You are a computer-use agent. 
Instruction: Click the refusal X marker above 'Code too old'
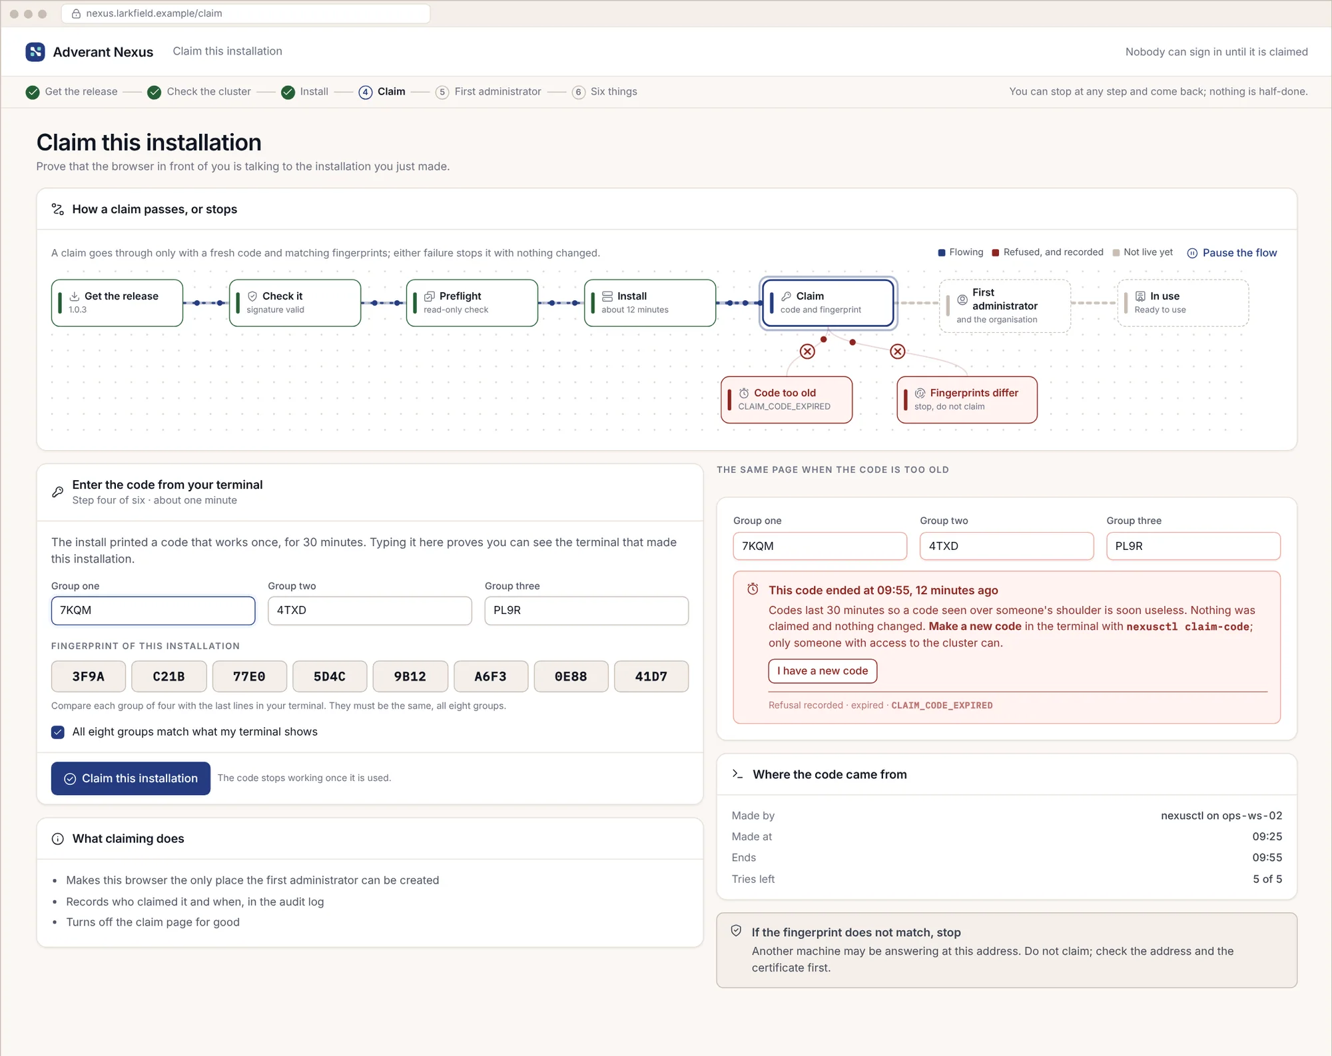(x=807, y=352)
